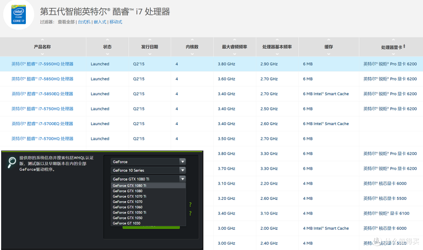Filter processors by 移动式
Screen dimensions: 423x250
[116, 22]
